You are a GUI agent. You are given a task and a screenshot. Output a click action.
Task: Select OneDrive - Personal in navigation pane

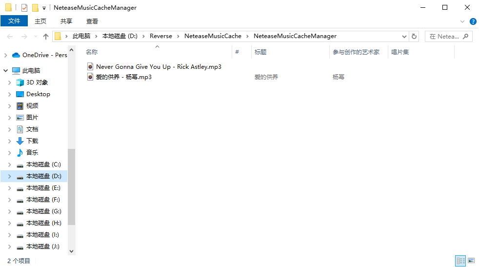click(44, 55)
